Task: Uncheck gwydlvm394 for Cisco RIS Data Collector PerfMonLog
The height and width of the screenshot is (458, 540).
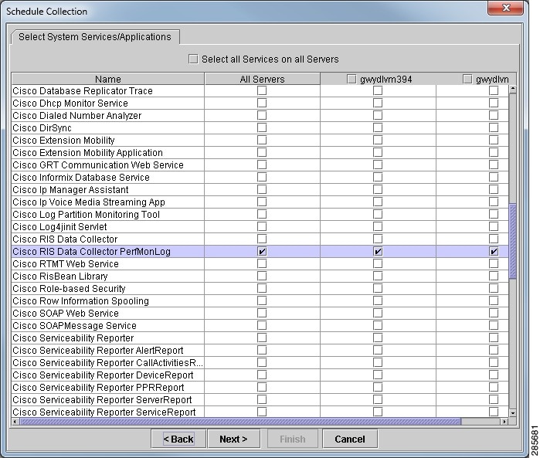Action: click(x=378, y=252)
